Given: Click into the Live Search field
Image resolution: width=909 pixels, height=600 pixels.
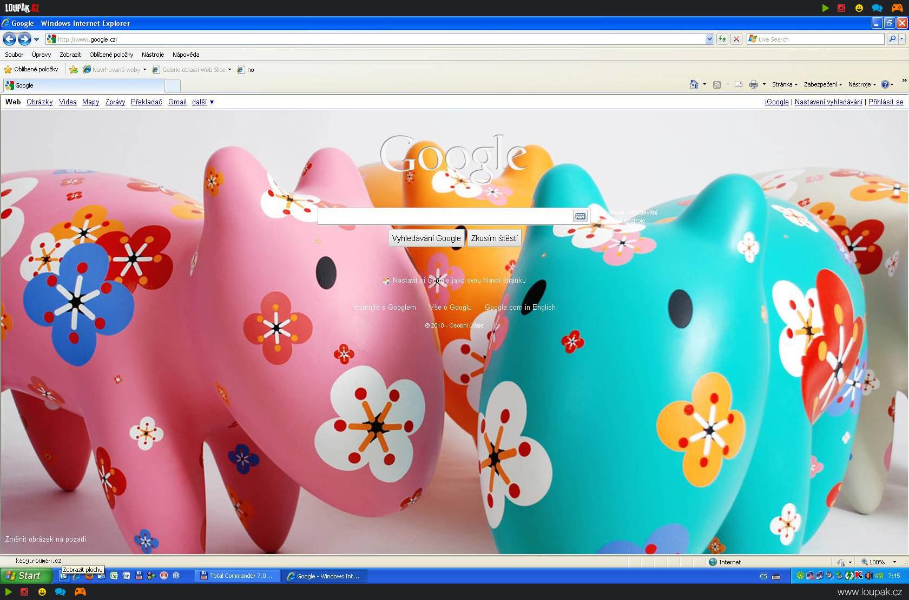Looking at the screenshot, I should (815, 39).
